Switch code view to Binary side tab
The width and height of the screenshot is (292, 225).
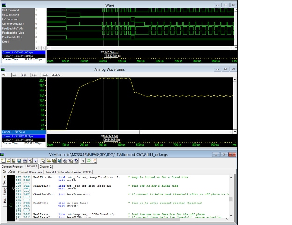pos(5,191)
